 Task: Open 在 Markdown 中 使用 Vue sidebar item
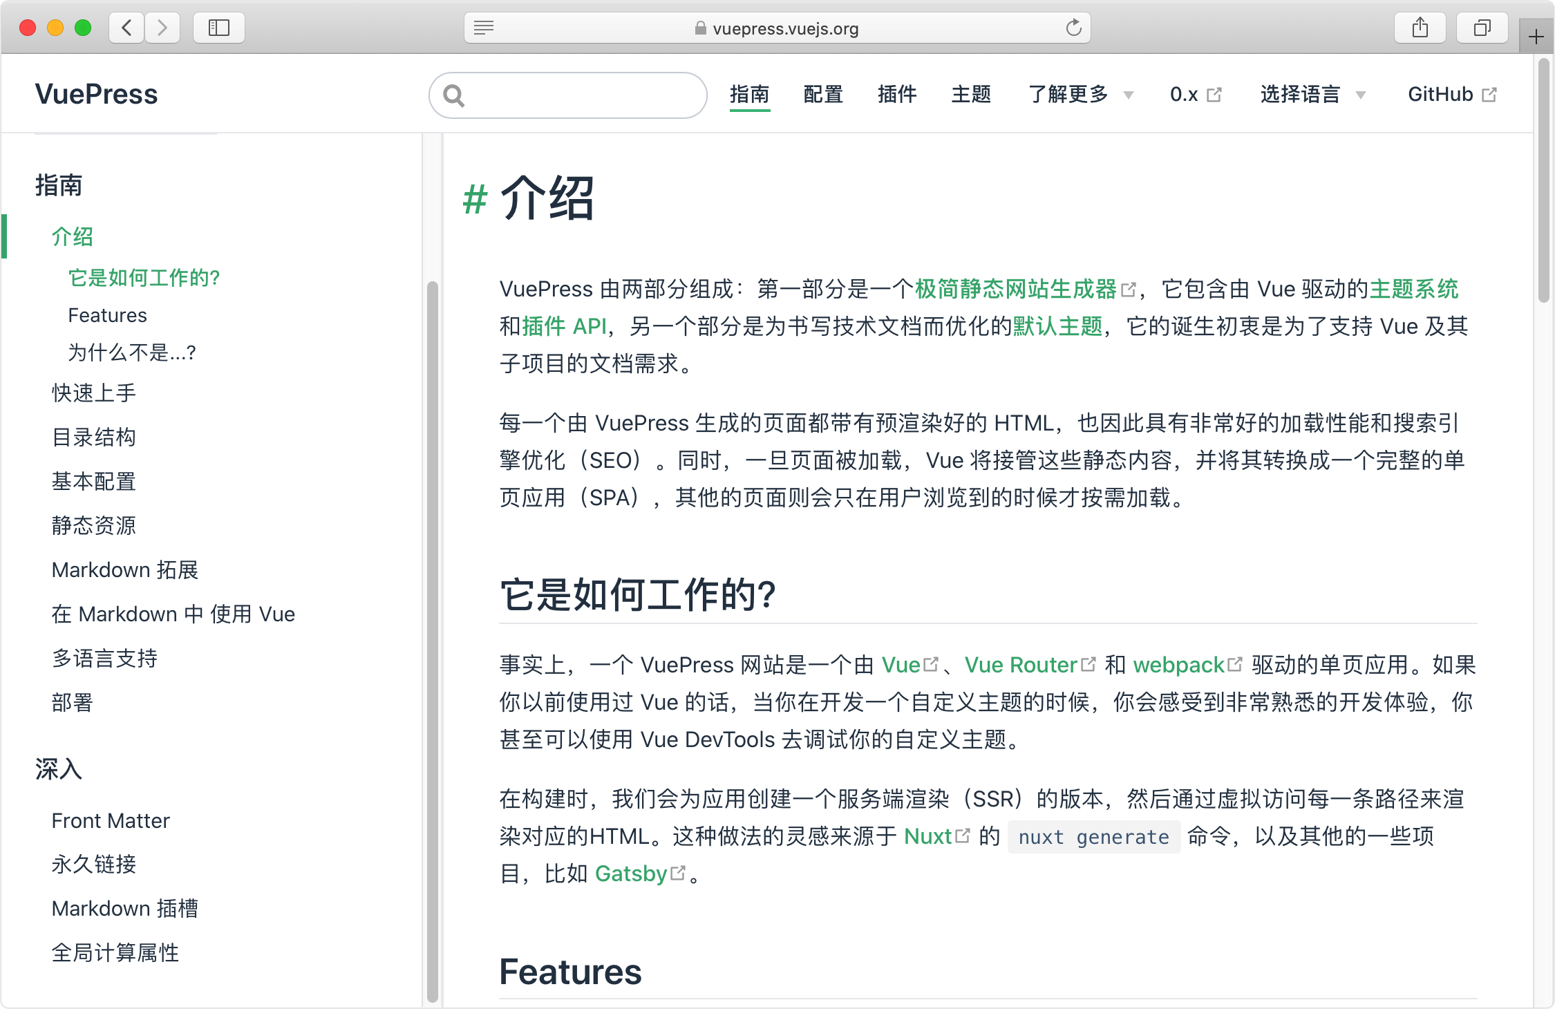click(x=173, y=614)
